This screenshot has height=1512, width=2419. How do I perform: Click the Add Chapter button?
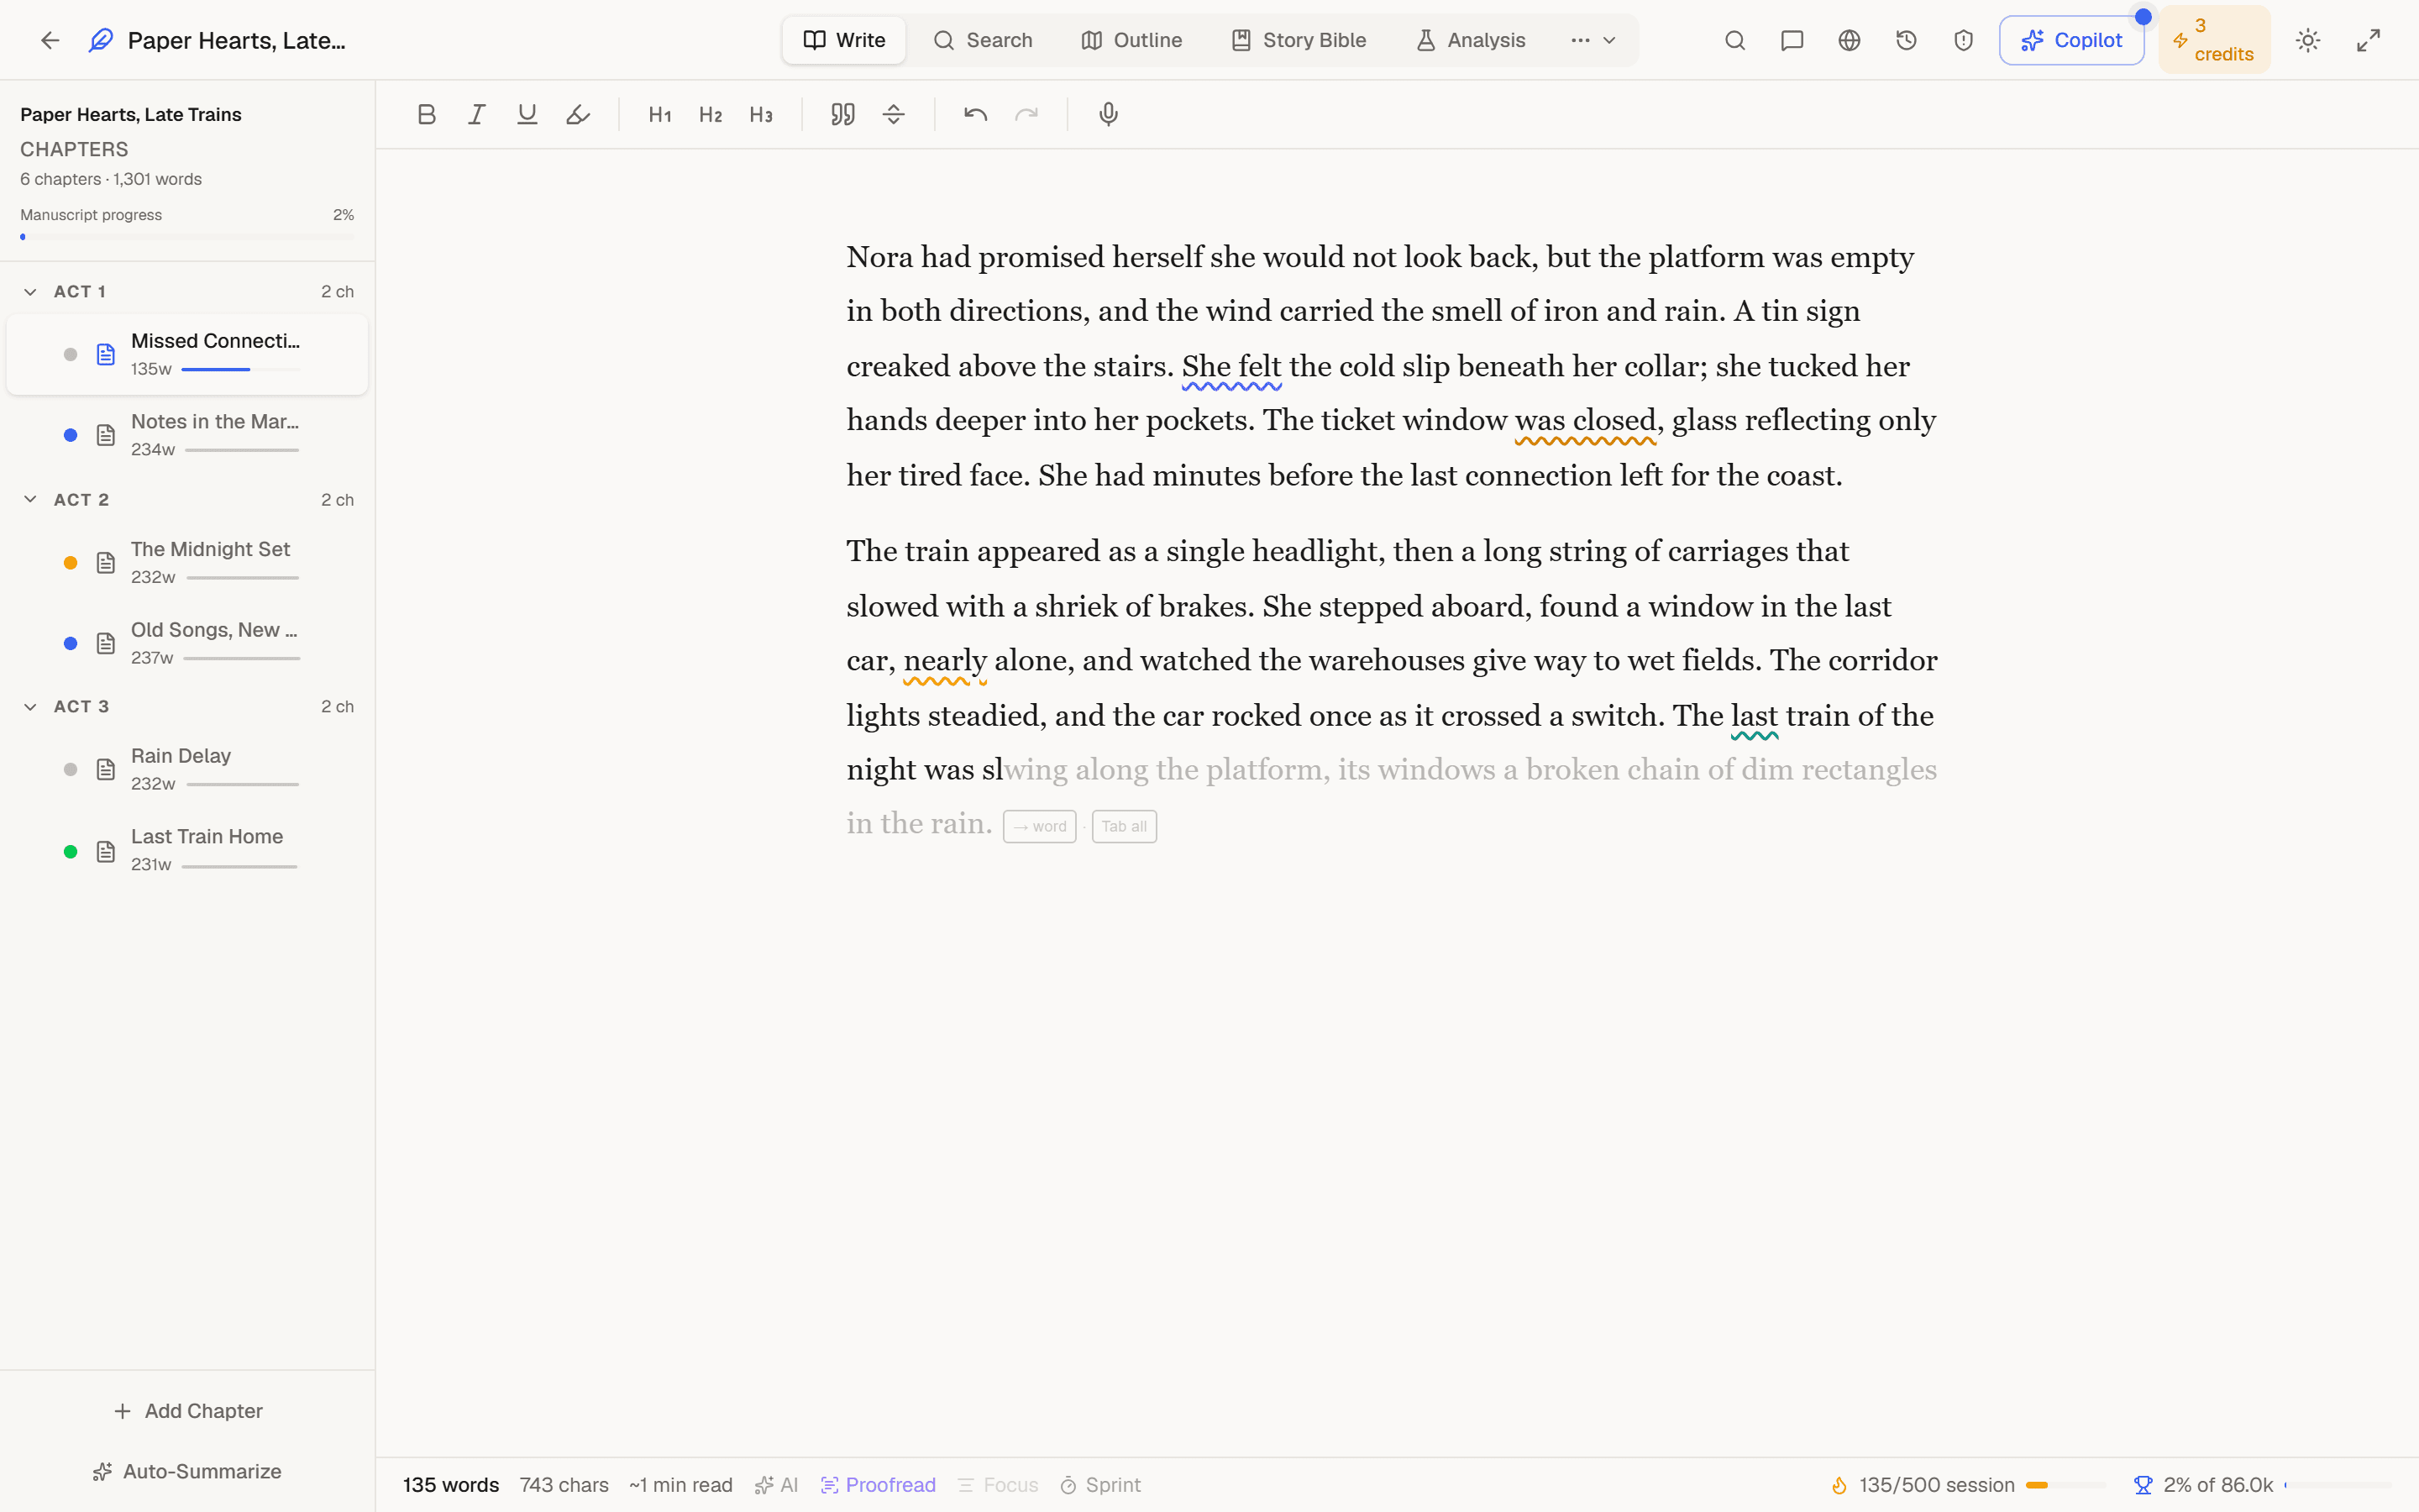coord(188,1410)
